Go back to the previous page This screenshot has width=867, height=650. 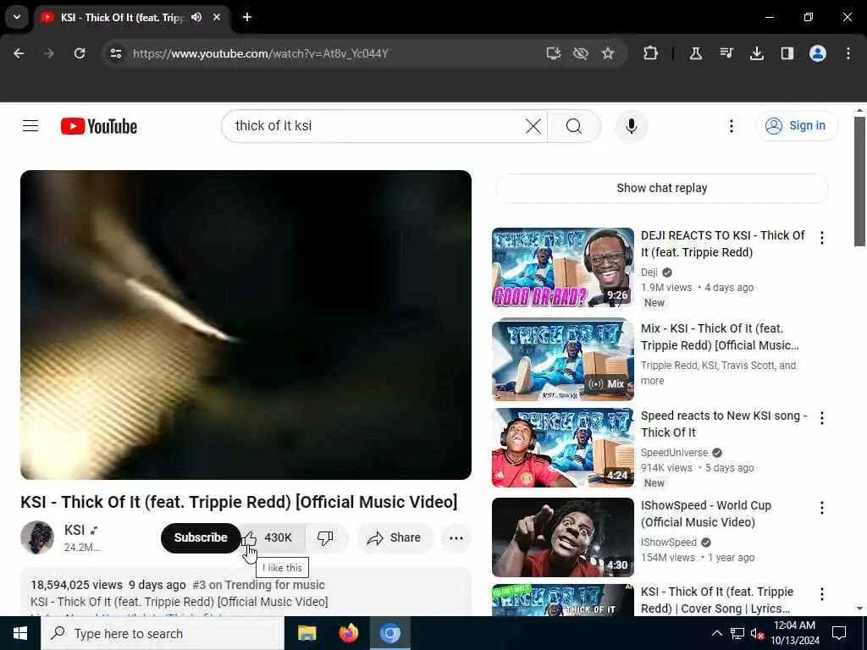19,53
